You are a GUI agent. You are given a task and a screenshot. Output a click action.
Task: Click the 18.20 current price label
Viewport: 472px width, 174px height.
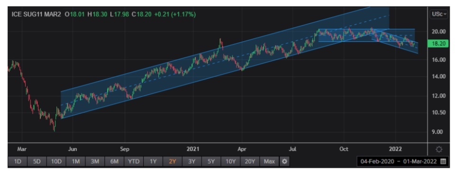[x=438, y=44]
